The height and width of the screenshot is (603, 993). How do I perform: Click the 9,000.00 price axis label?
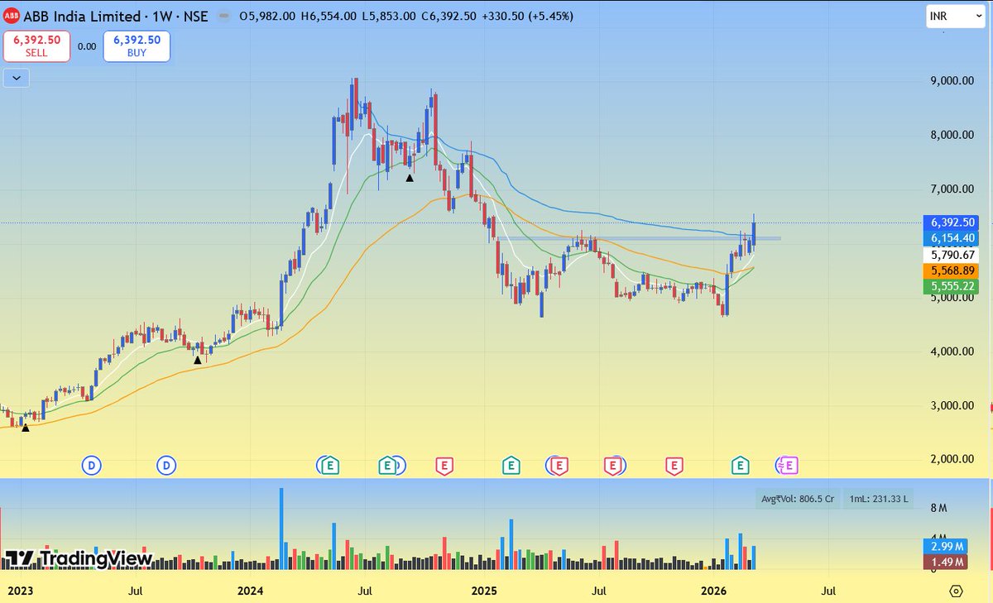click(954, 81)
